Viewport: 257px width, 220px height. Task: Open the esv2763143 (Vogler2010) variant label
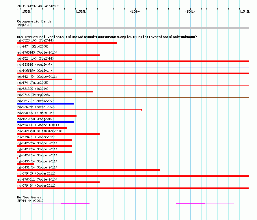point(37,52)
